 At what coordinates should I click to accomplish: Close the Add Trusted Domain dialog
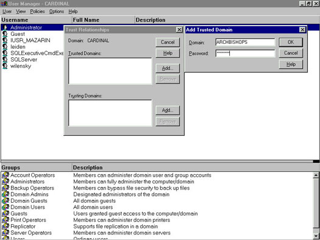[x=302, y=30]
